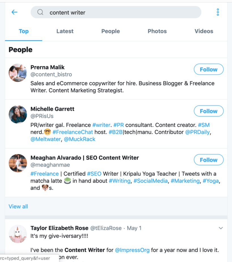Screen dimensions: 232x262
Task: View Meaghan Alvarado's profile photo
Action: (18, 163)
